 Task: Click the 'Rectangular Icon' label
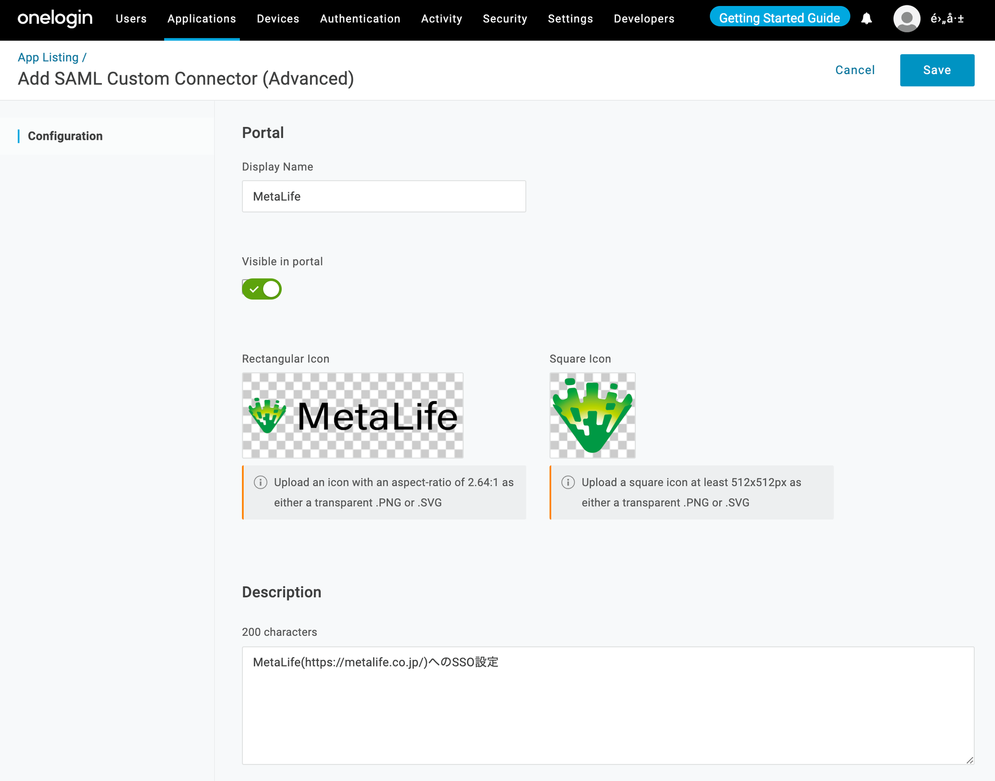286,359
